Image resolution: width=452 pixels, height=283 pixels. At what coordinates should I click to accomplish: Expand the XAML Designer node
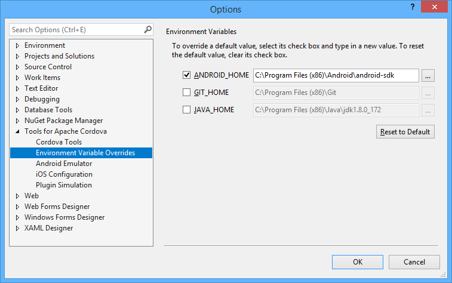point(17,228)
